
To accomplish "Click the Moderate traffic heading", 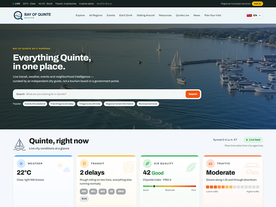I will [x=221, y=172].
